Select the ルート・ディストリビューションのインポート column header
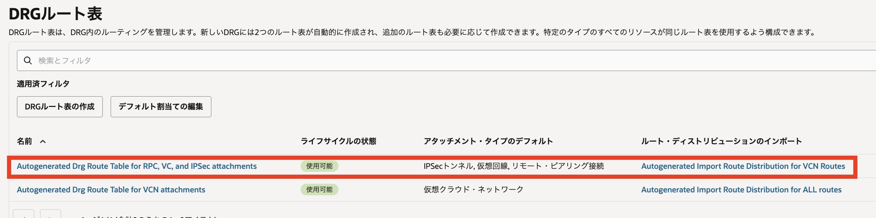Image resolution: width=876 pixels, height=218 pixels. coord(721,142)
